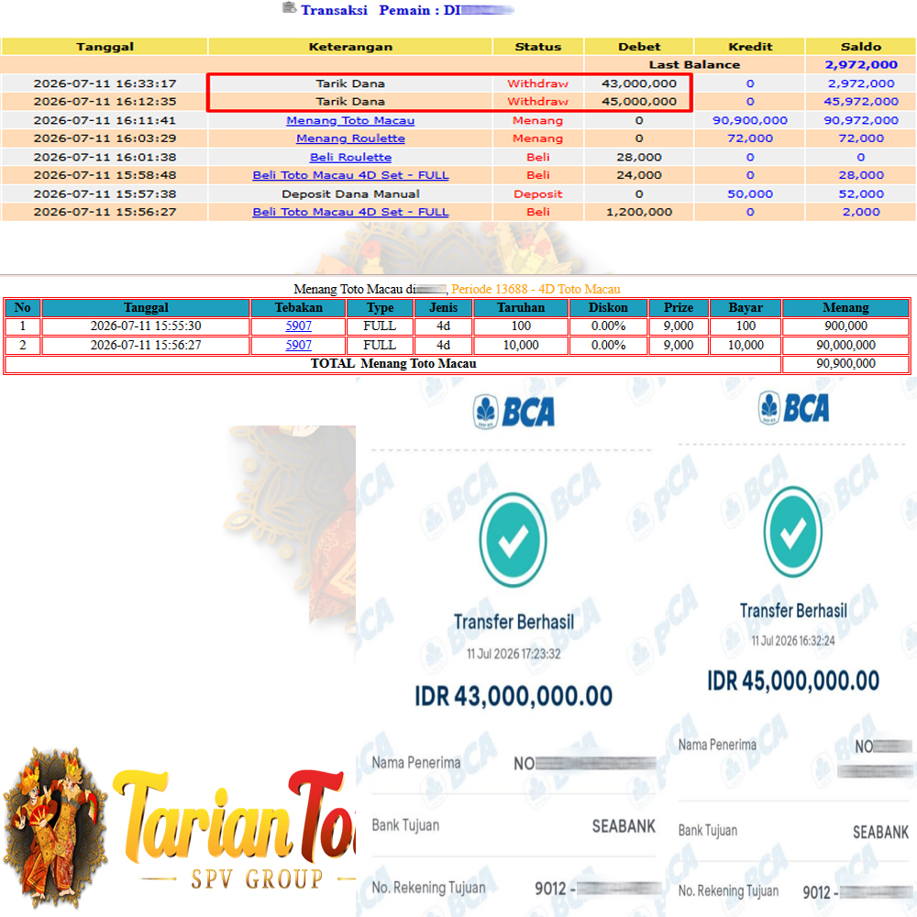Screen dimensions: 917x917
Task: Click the success checkmark on the 45,000,000 receipt
Action: click(x=793, y=532)
